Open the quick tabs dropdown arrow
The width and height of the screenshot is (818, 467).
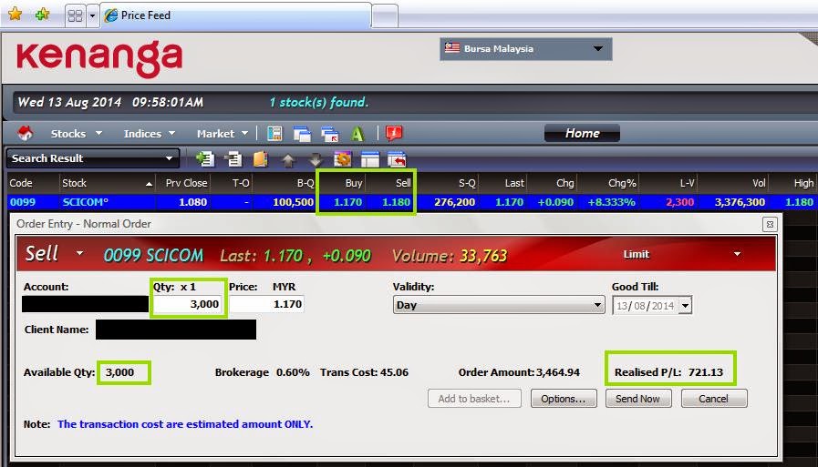(x=92, y=15)
